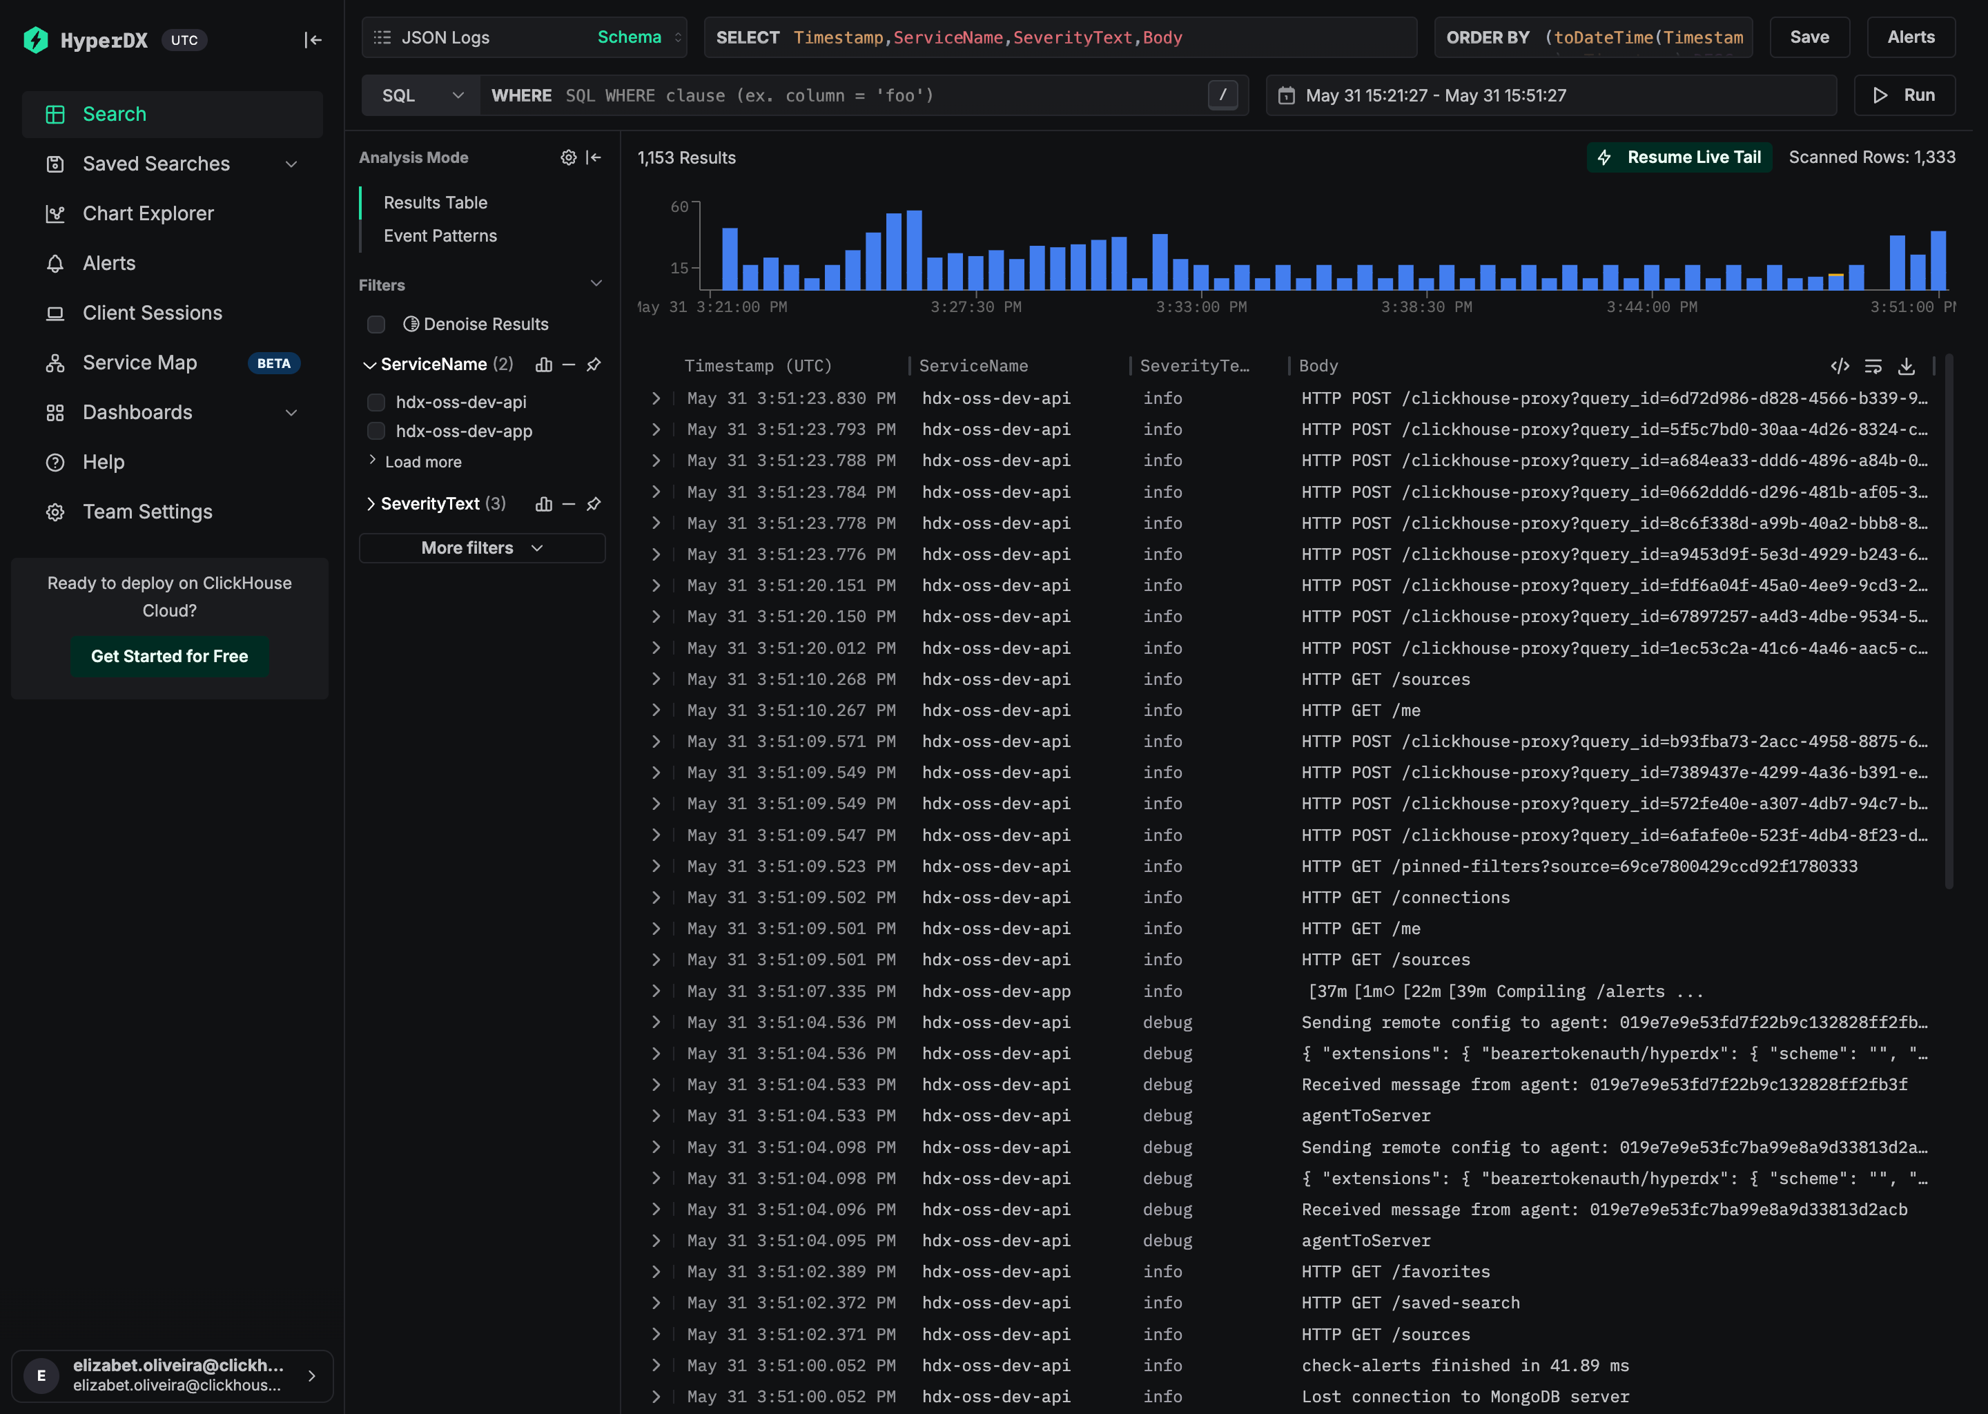
Task: Enable the Denoise Results checkbox
Action: [376, 324]
